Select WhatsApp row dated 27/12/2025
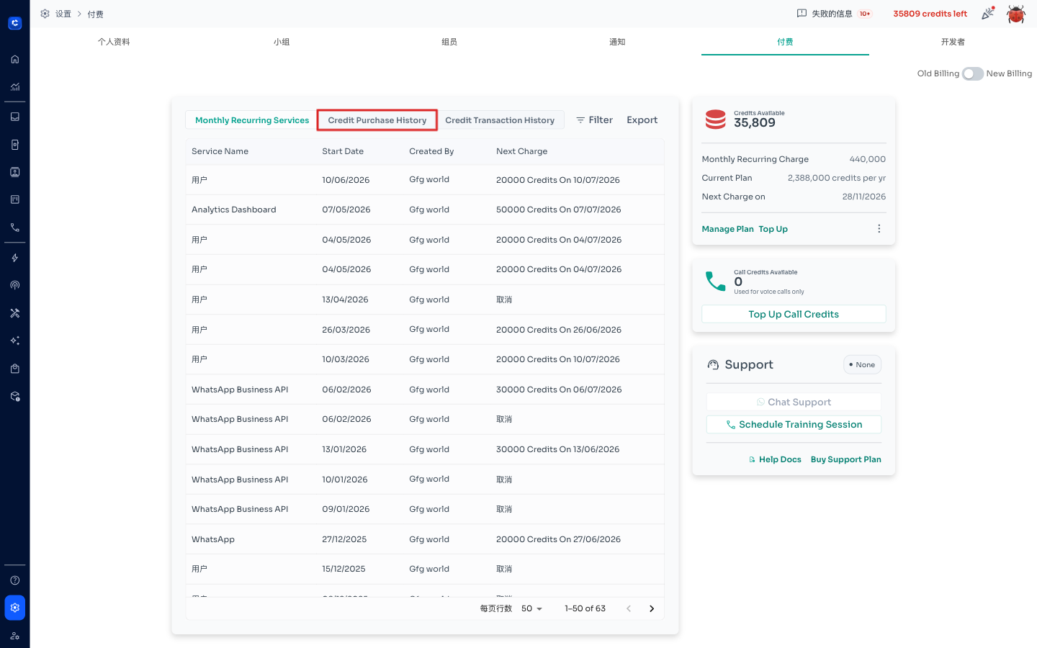Image resolution: width=1037 pixels, height=648 pixels. point(425,539)
